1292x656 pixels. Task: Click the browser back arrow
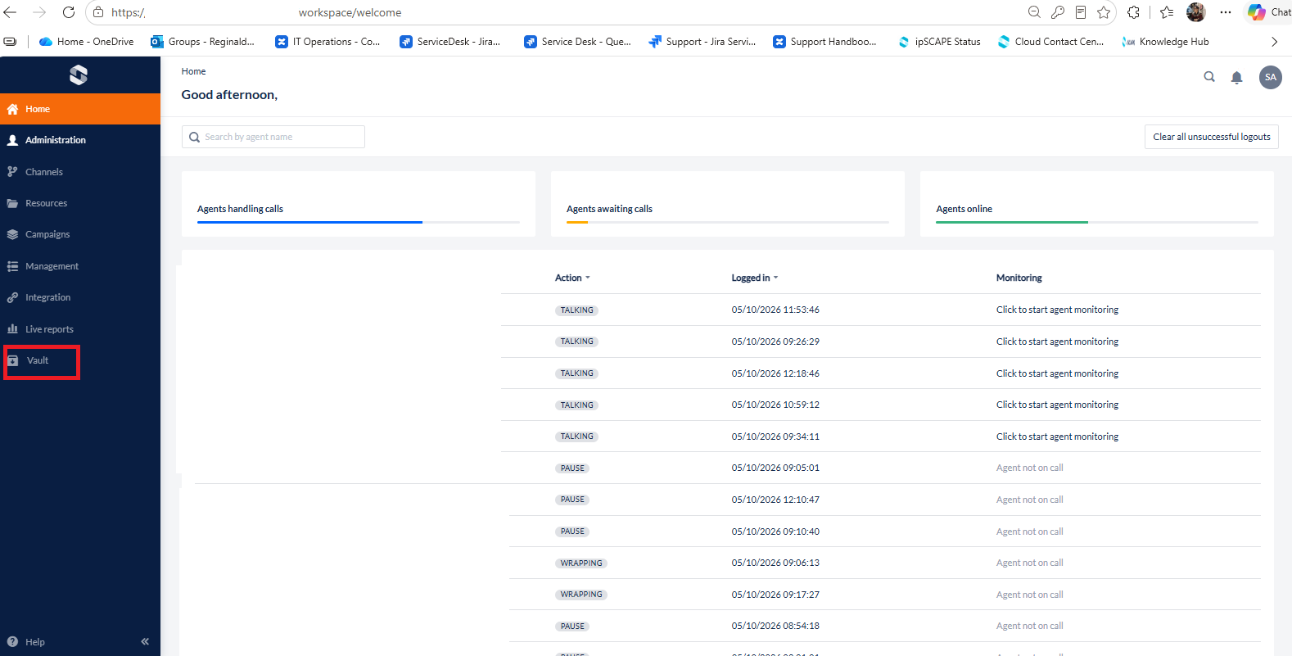pos(11,12)
